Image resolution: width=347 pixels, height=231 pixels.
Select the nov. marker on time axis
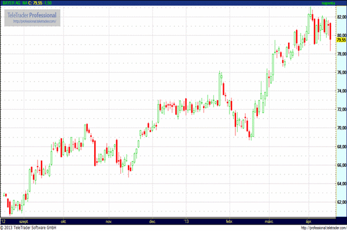[108, 221]
